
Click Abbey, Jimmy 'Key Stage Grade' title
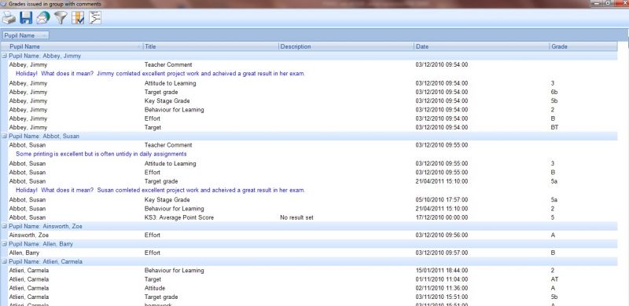point(167,101)
